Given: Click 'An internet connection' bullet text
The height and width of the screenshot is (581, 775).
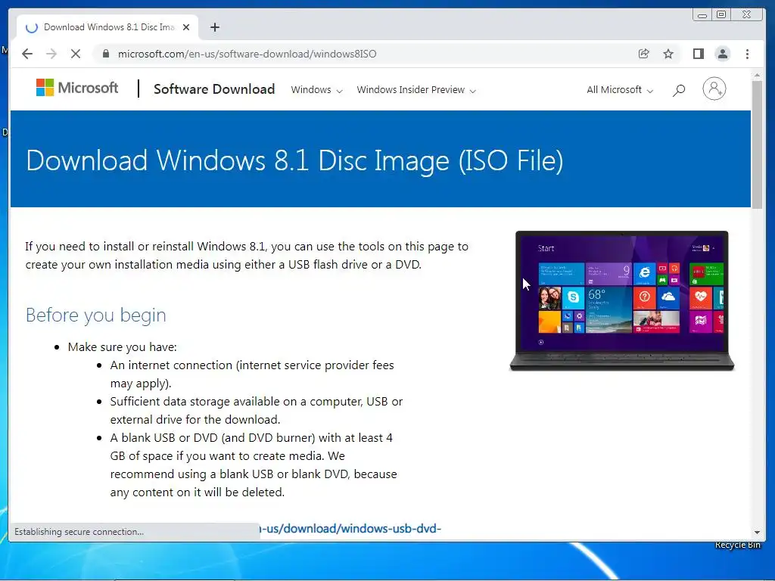Looking at the screenshot, I should [252, 374].
